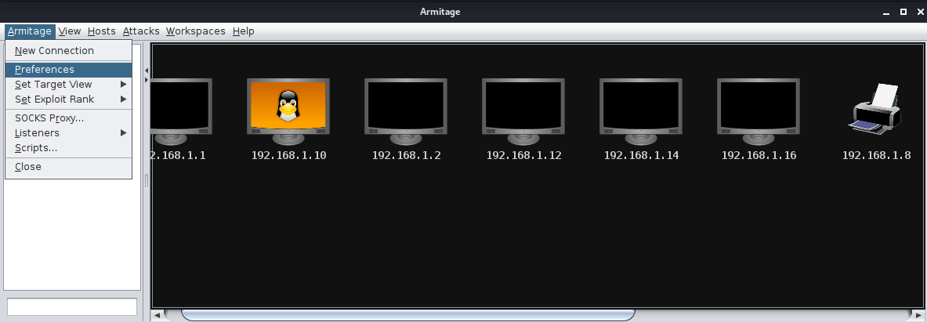Open the View menu
Image resolution: width=927 pixels, height=322 pixels.
click(x=70, y=31)
